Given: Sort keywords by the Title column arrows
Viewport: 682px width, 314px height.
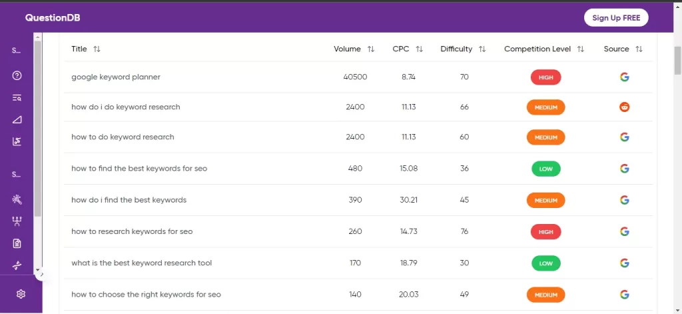Looking at the screenshot, I should tap(97, 49).
